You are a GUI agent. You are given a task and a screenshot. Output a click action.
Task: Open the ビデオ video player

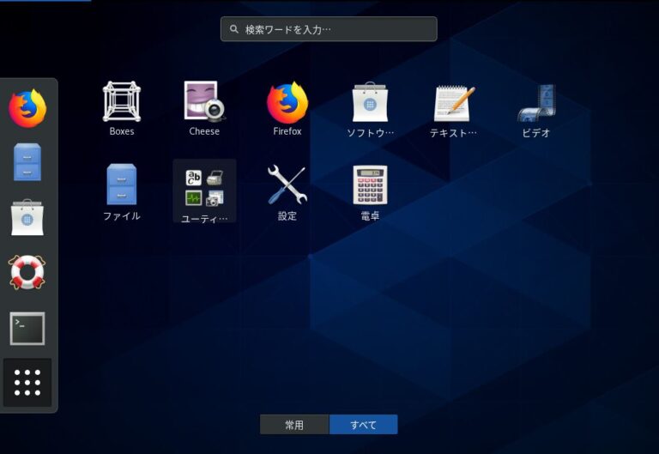tap(535, 109)
